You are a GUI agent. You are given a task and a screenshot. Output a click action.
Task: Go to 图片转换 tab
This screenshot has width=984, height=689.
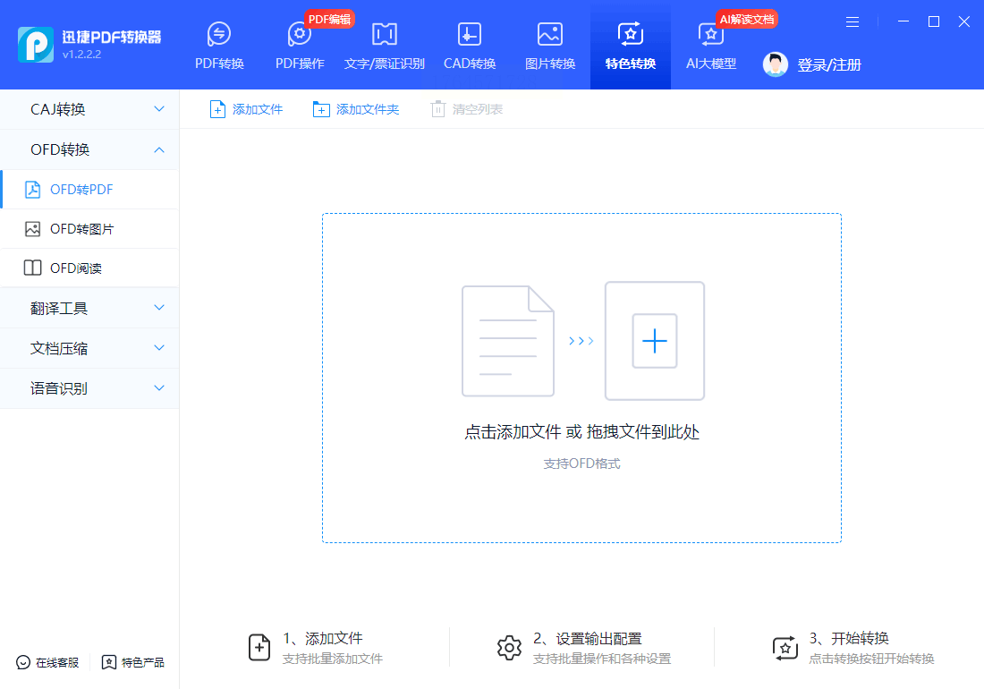point(550,46)
